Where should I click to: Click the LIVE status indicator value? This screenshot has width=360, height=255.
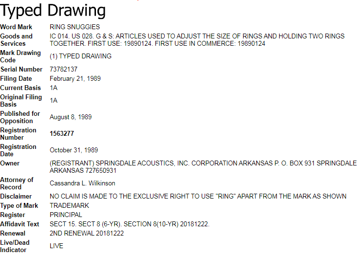pyautogui.click(x=57, y=246)
